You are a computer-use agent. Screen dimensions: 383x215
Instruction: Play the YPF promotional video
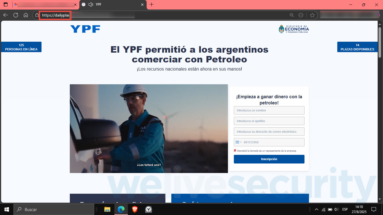pos(149,128)
